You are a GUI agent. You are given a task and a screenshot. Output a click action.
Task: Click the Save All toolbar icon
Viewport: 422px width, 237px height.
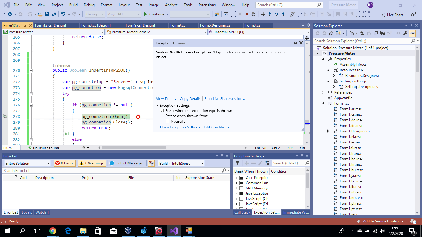[54, 14]
